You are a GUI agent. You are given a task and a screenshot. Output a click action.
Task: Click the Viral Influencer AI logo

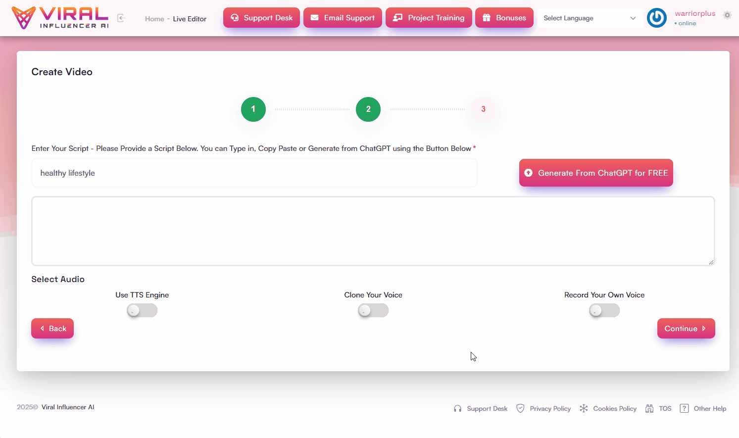coord(60,18)
